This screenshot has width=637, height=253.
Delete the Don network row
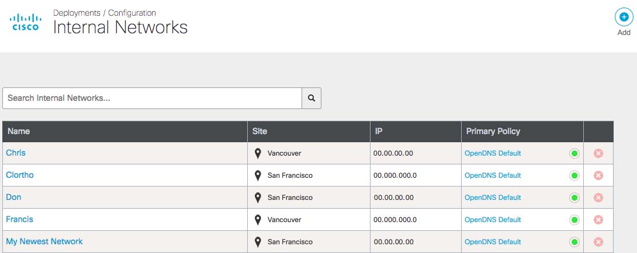[x=598, y=198]
